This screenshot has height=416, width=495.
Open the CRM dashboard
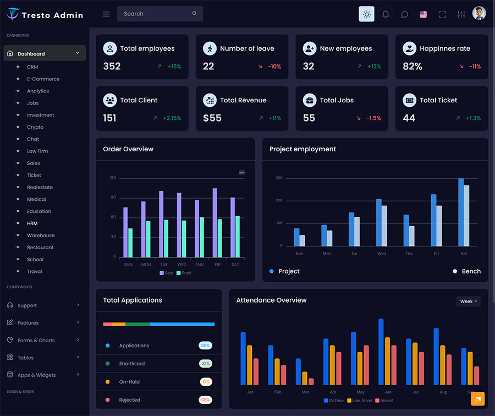click(x=32, y=67)
